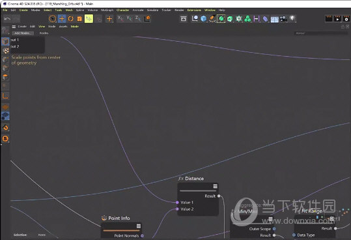Click the Distance node Value 1 port
This screenshot has height=240, width=351.
[177, 202]
